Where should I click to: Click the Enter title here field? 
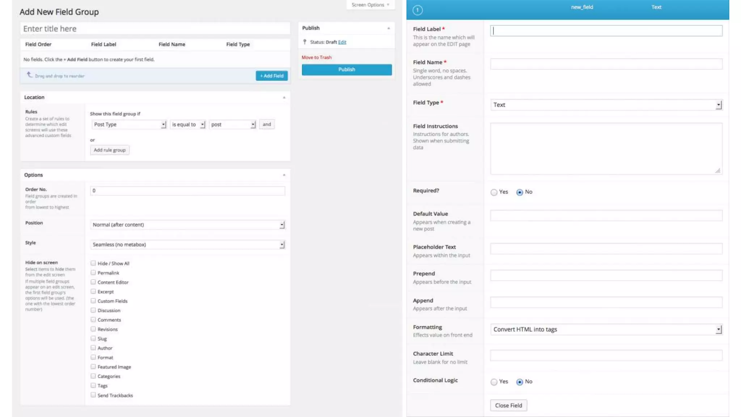coord(155,29)
